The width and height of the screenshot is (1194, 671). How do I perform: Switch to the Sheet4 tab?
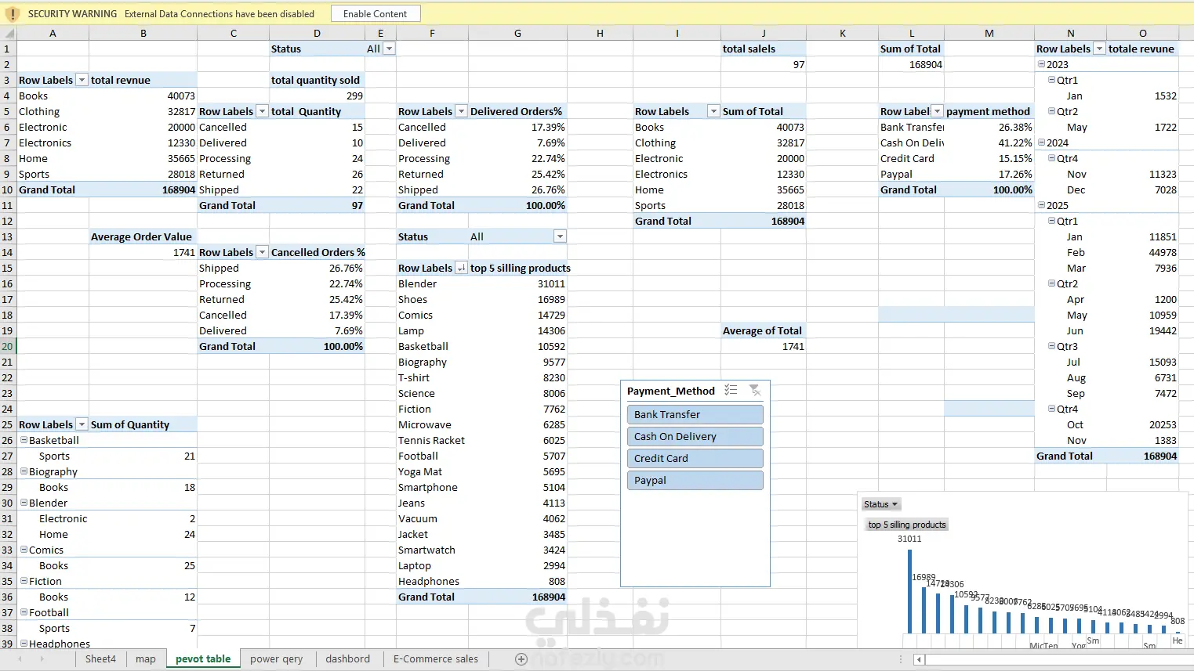tap(100, 659)
